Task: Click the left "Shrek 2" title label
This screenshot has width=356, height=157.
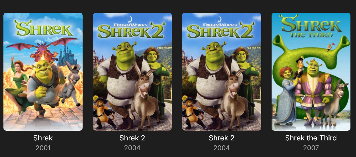Action: point(132,138)
